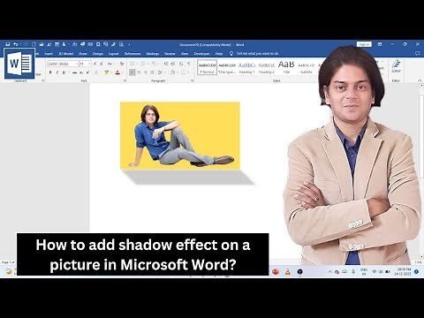Open the Review ribbon tab
This screenshot has height=318, width=424.
click(x=170, y=54)
